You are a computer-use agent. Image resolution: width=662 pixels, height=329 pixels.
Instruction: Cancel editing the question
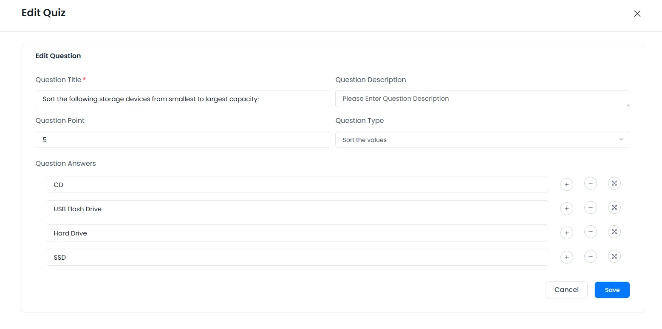[x=566, y=289]
